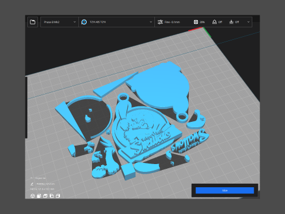Select the top view cube icon

(45, 196)
